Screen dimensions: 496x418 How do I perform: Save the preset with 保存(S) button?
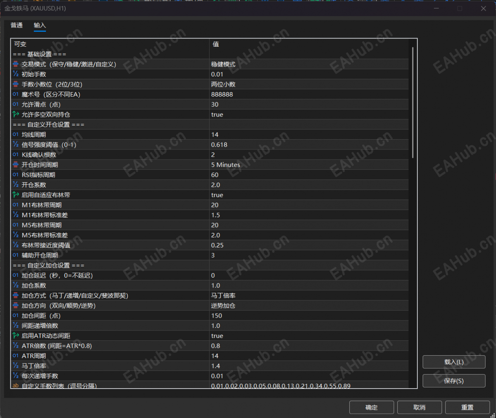[x=454, y=381]
